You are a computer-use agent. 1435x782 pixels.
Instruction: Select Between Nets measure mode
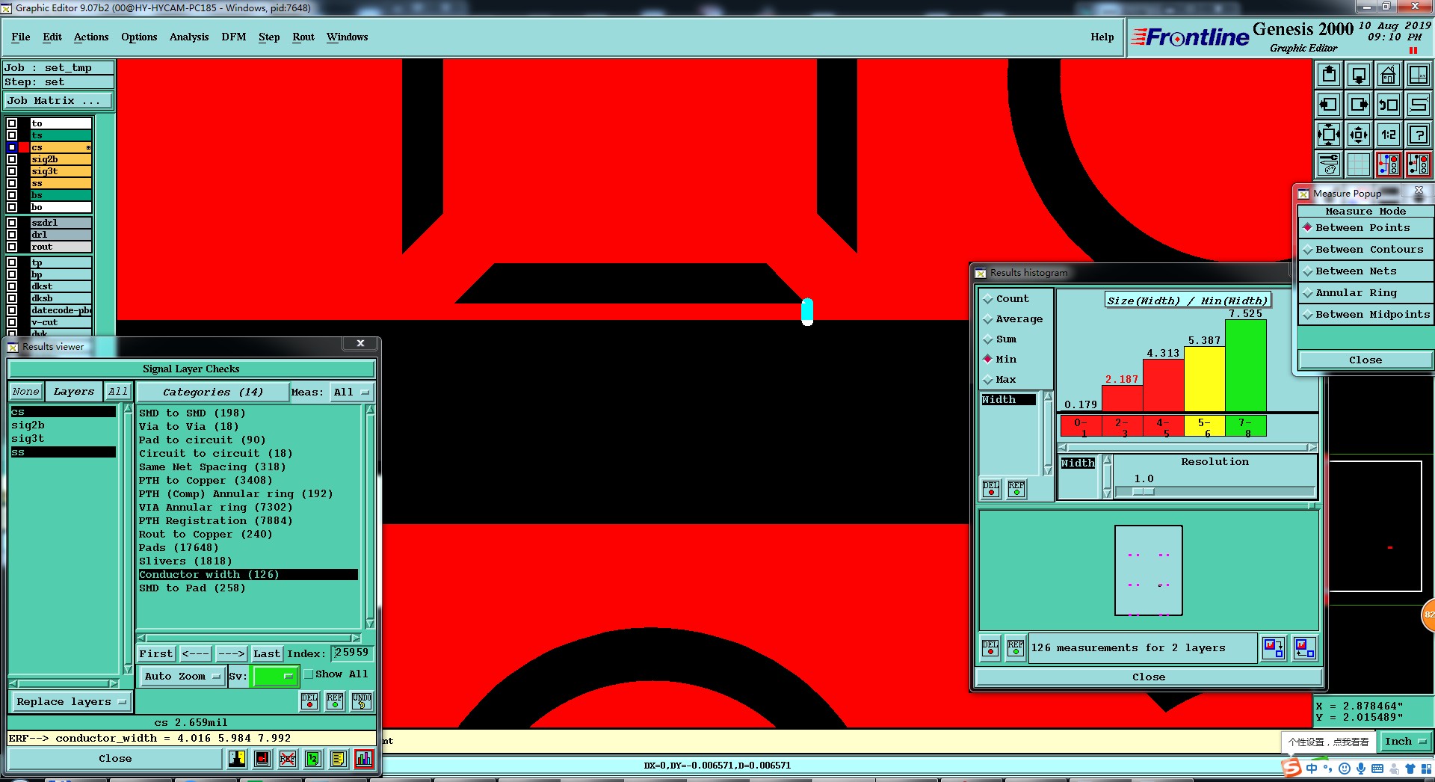click(1365, 271)
